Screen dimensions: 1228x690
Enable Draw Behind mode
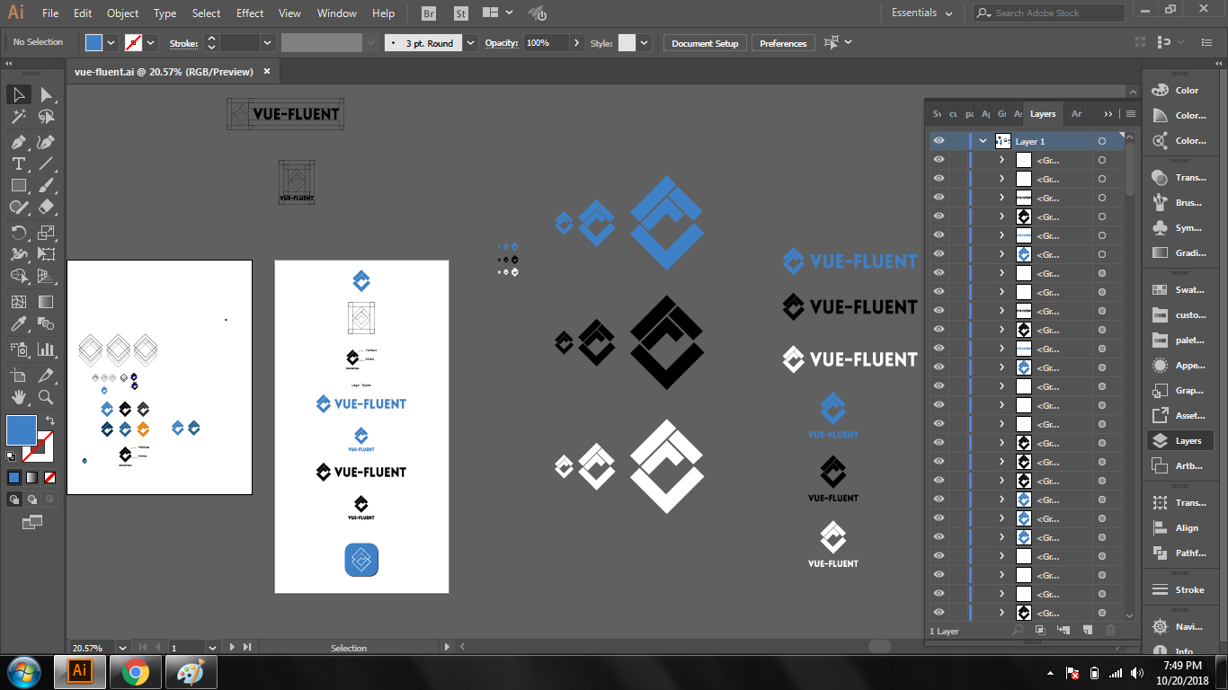click(32, 500)
